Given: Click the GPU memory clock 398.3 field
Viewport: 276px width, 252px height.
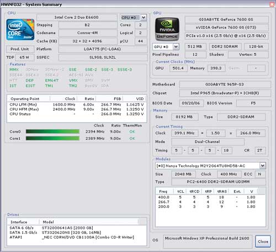Looking at the screenshot, I should 216,68.
